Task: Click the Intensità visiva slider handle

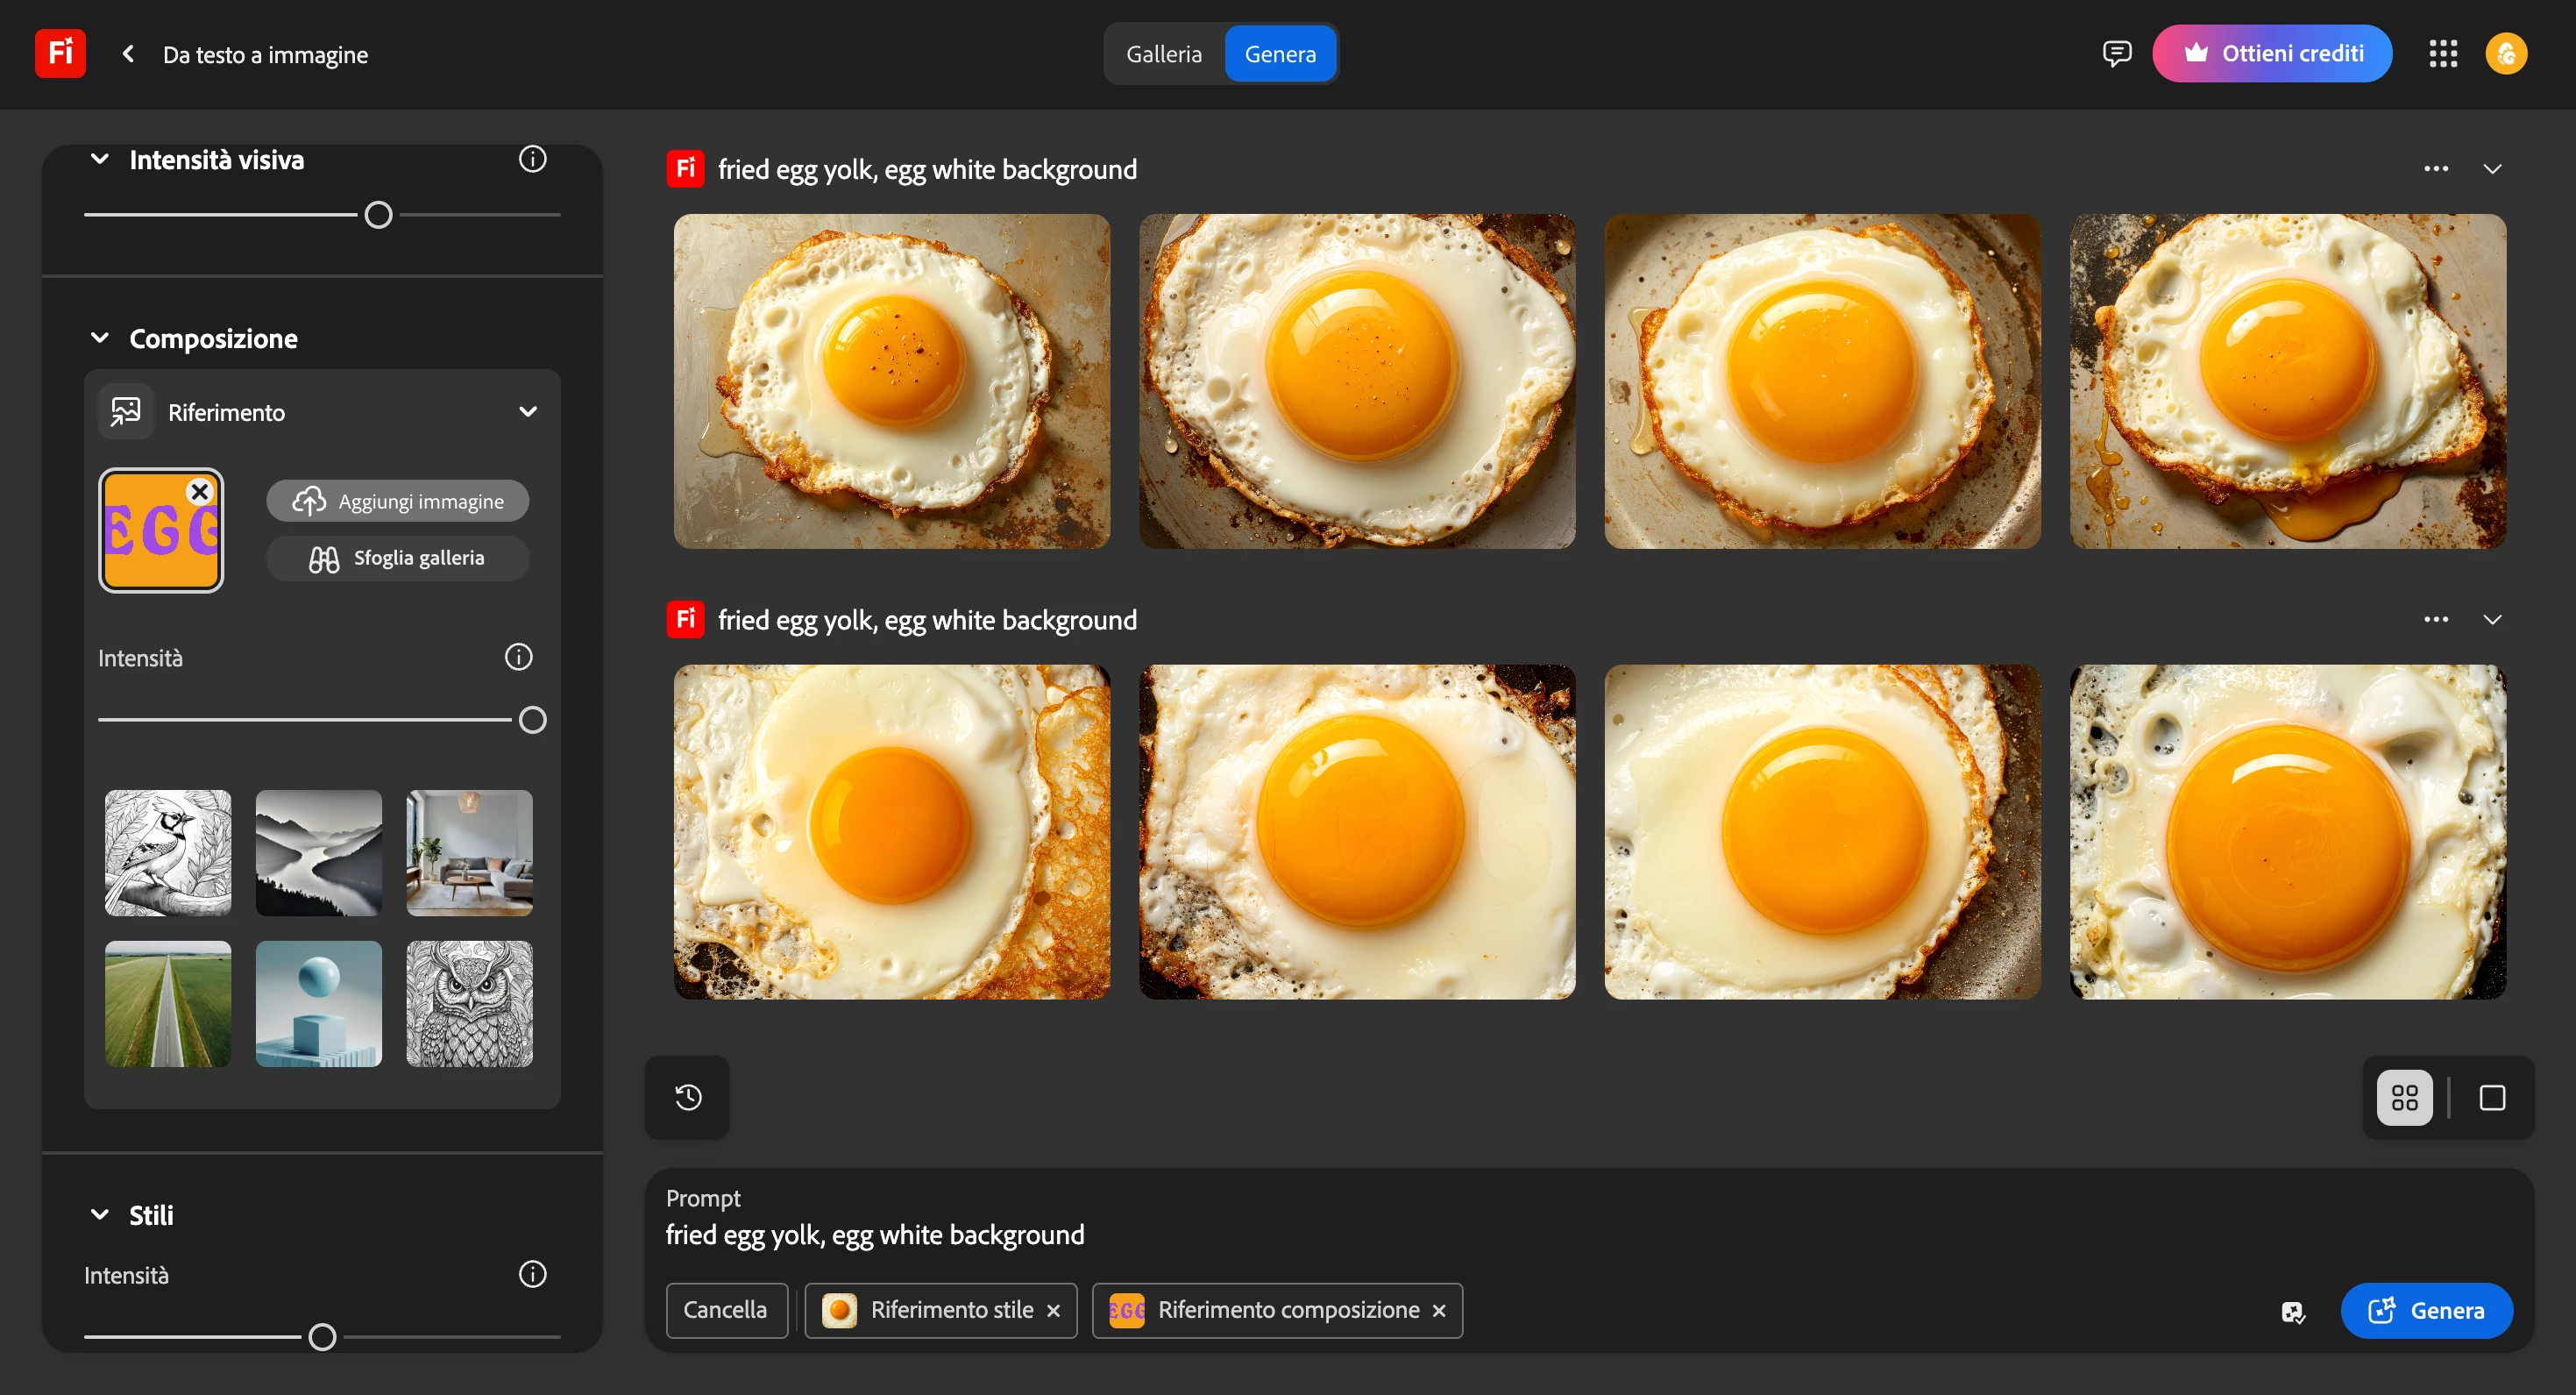Action: (378, 215)
